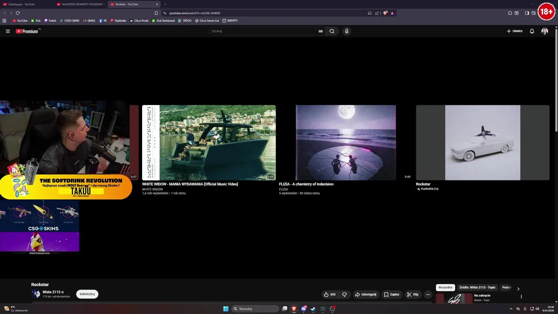558x314 pixels.
Task: Close the Rockstar - YouTube tab
Action: [x=157, y=4]
